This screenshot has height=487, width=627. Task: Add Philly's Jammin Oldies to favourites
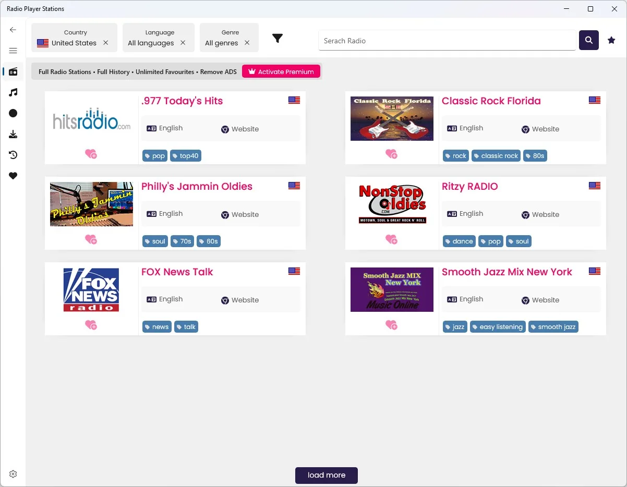point(91,239)
